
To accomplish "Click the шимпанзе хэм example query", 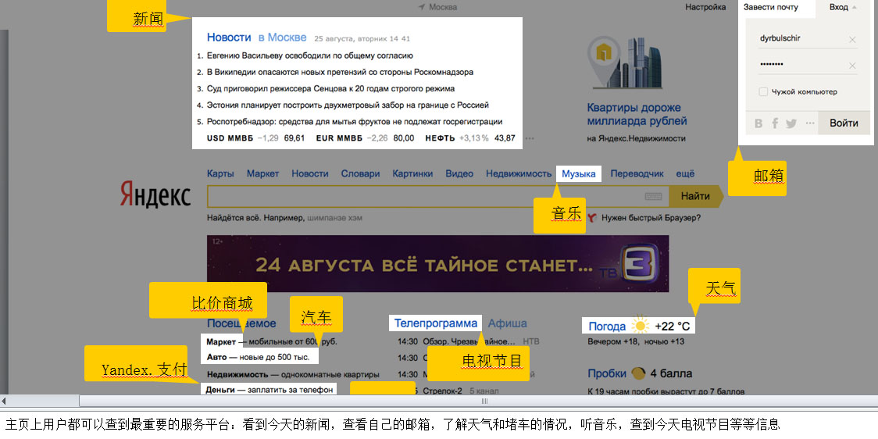I will pos(334,218).
